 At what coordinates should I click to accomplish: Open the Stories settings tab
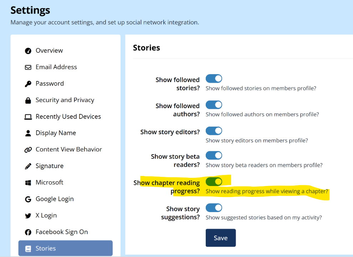click(x=65, y=248)
